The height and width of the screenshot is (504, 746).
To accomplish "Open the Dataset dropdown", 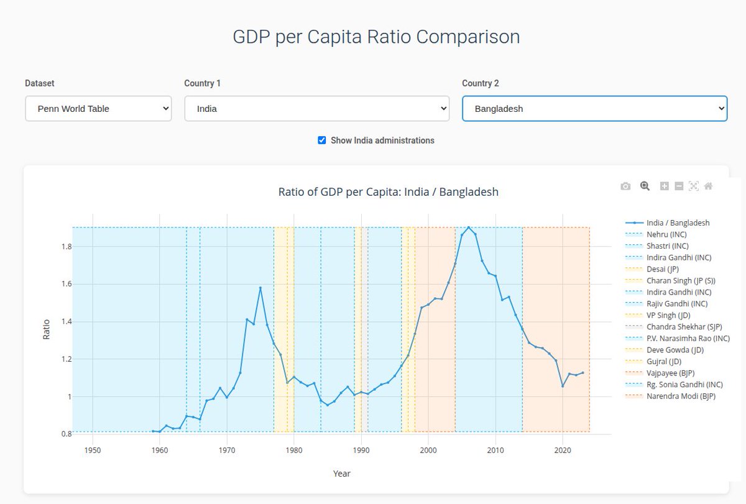I will 98,108.
